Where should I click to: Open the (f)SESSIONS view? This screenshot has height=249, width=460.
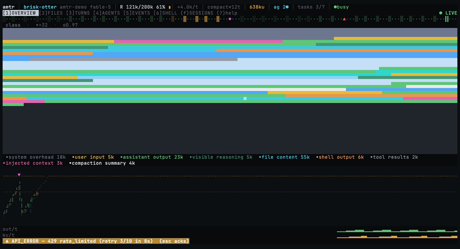click(196, 13)
